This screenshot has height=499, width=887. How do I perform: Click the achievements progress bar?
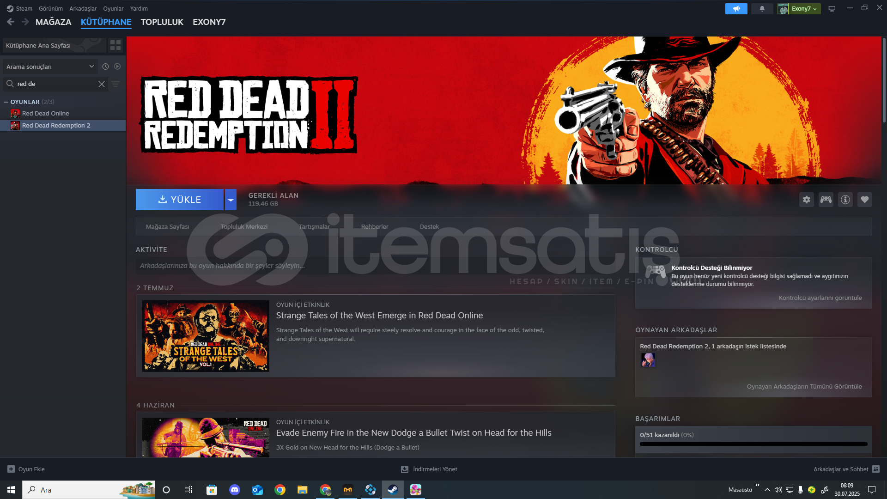point(753,444)
